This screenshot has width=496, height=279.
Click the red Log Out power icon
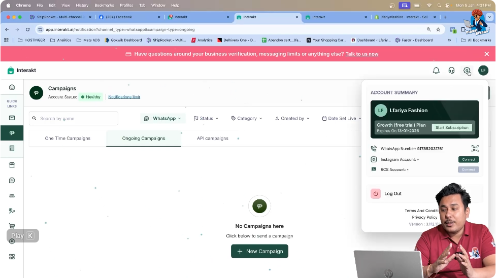click(376, 194)
